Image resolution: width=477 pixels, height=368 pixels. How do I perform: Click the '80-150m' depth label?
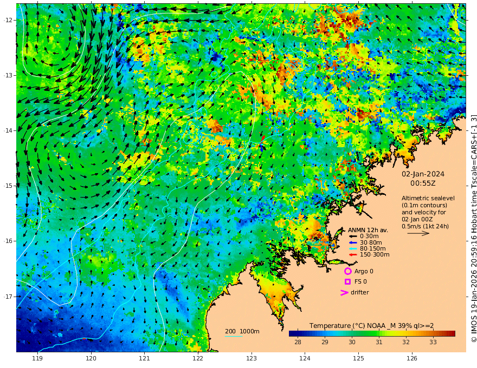[x=373, y=249]
